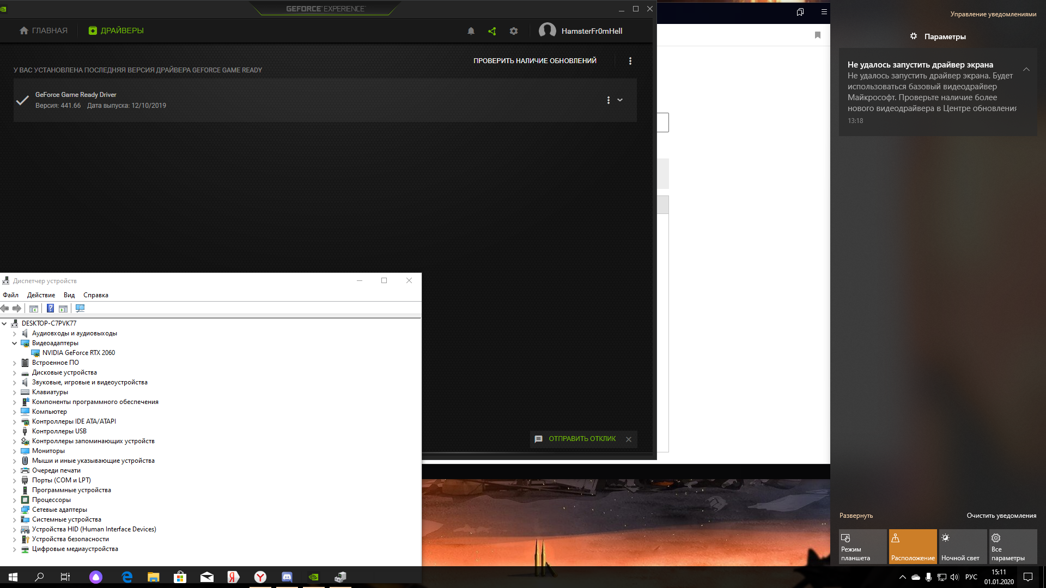Image resolution: width=1046 pixels, height=588 pixels.
Task: Open browser hamburger menu icon
Action: 824,11
